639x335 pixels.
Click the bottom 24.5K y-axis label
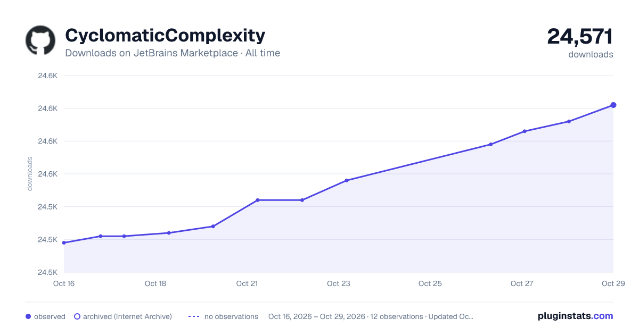click(x=47, y=272)
